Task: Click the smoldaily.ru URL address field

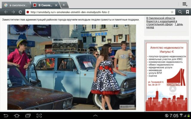Action: pyautogui.click(x=98, y=12)
